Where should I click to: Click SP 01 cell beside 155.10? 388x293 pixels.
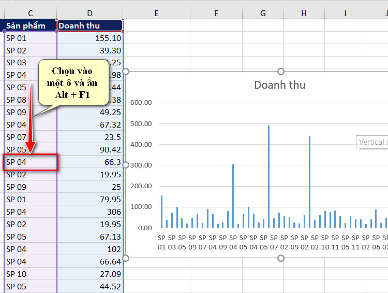click(x=31, y=38)
